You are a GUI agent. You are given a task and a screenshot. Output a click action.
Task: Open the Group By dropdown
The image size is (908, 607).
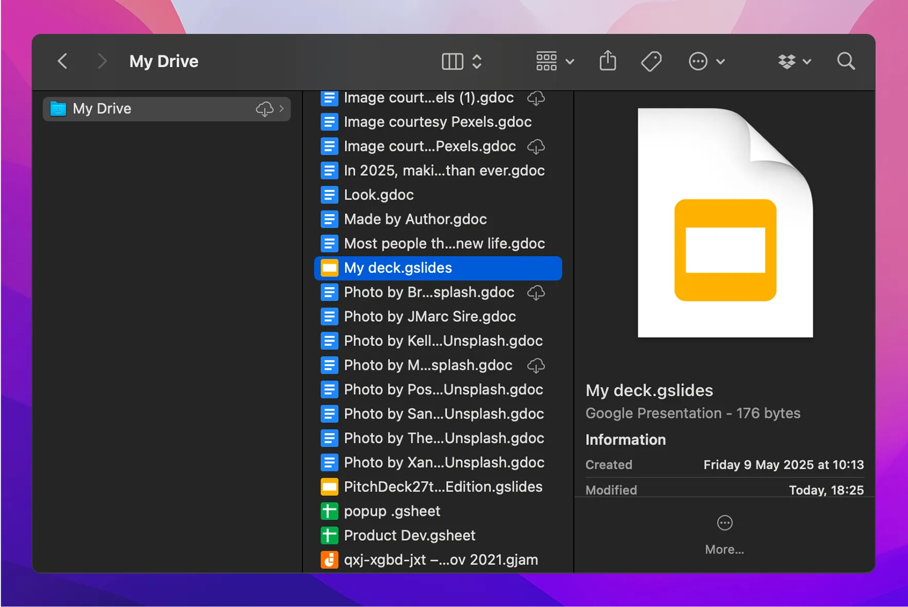[555, 61]
